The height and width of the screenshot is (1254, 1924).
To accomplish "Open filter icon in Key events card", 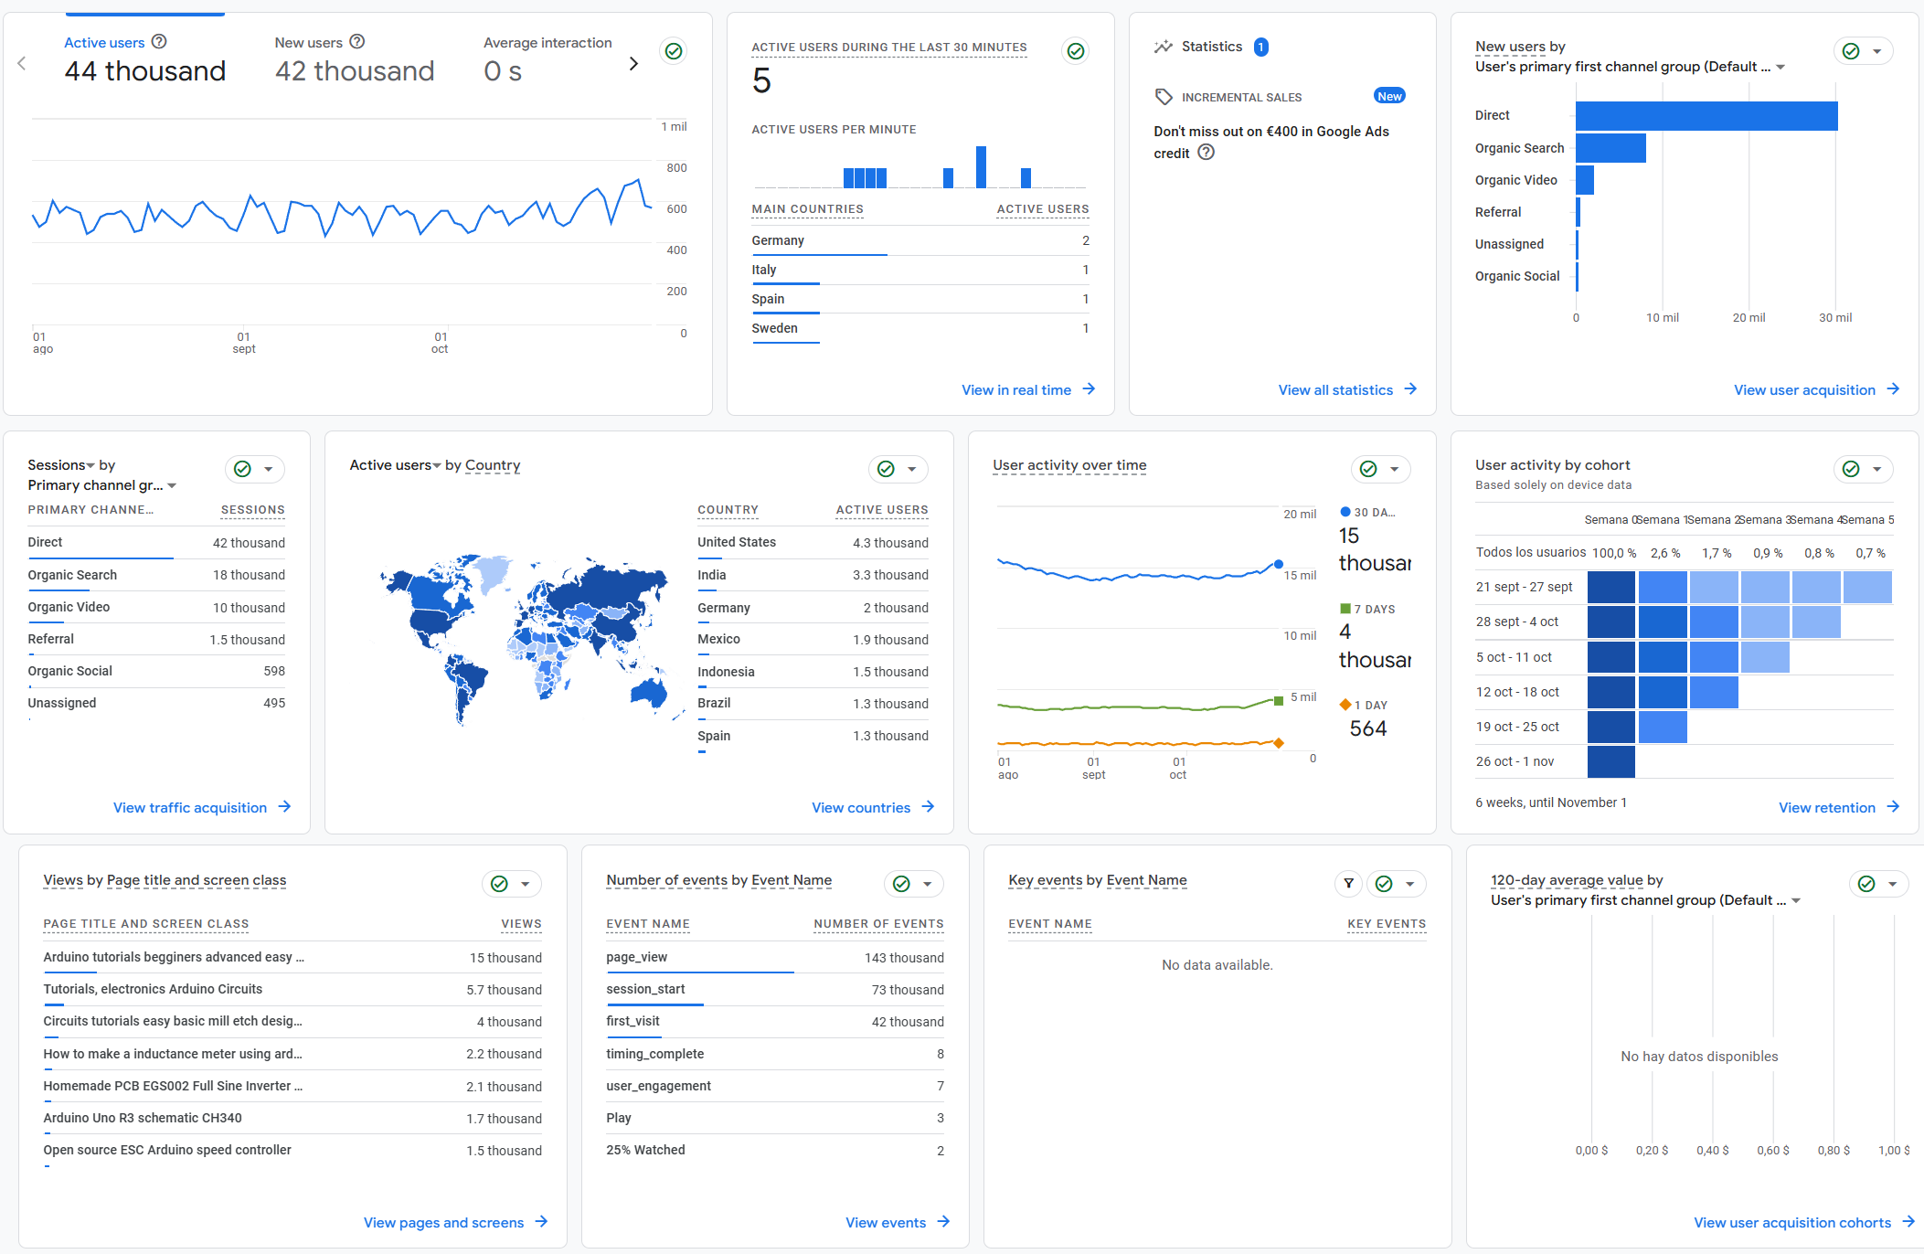I will click(x=1348, y=884).
